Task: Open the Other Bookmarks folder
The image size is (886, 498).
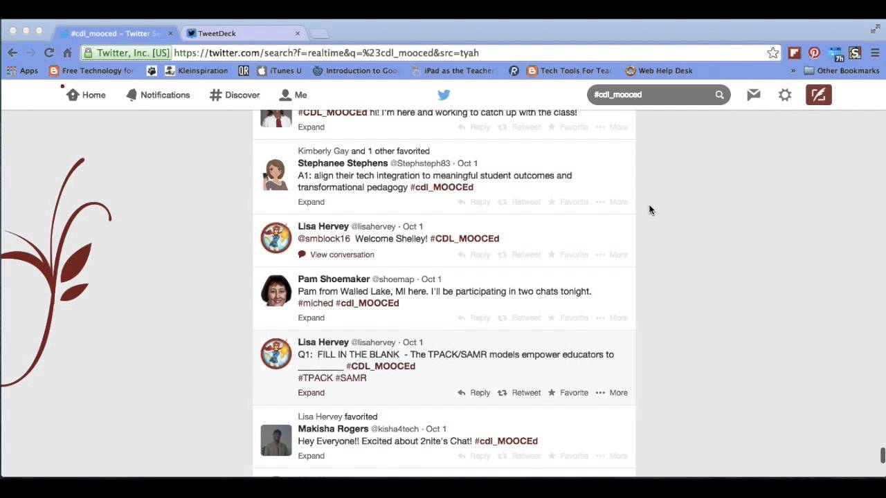Action: (842, 71)
